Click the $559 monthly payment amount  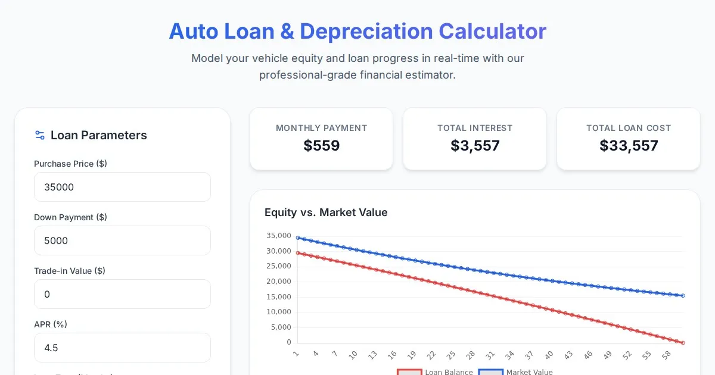pos(321,146)
